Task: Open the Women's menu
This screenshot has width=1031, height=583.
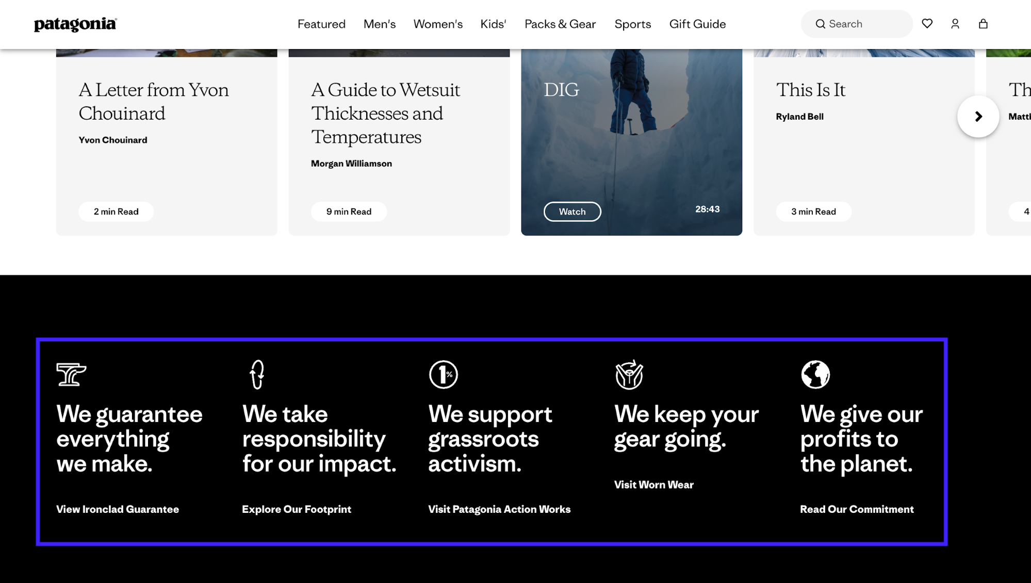Action: coord(438,24)
